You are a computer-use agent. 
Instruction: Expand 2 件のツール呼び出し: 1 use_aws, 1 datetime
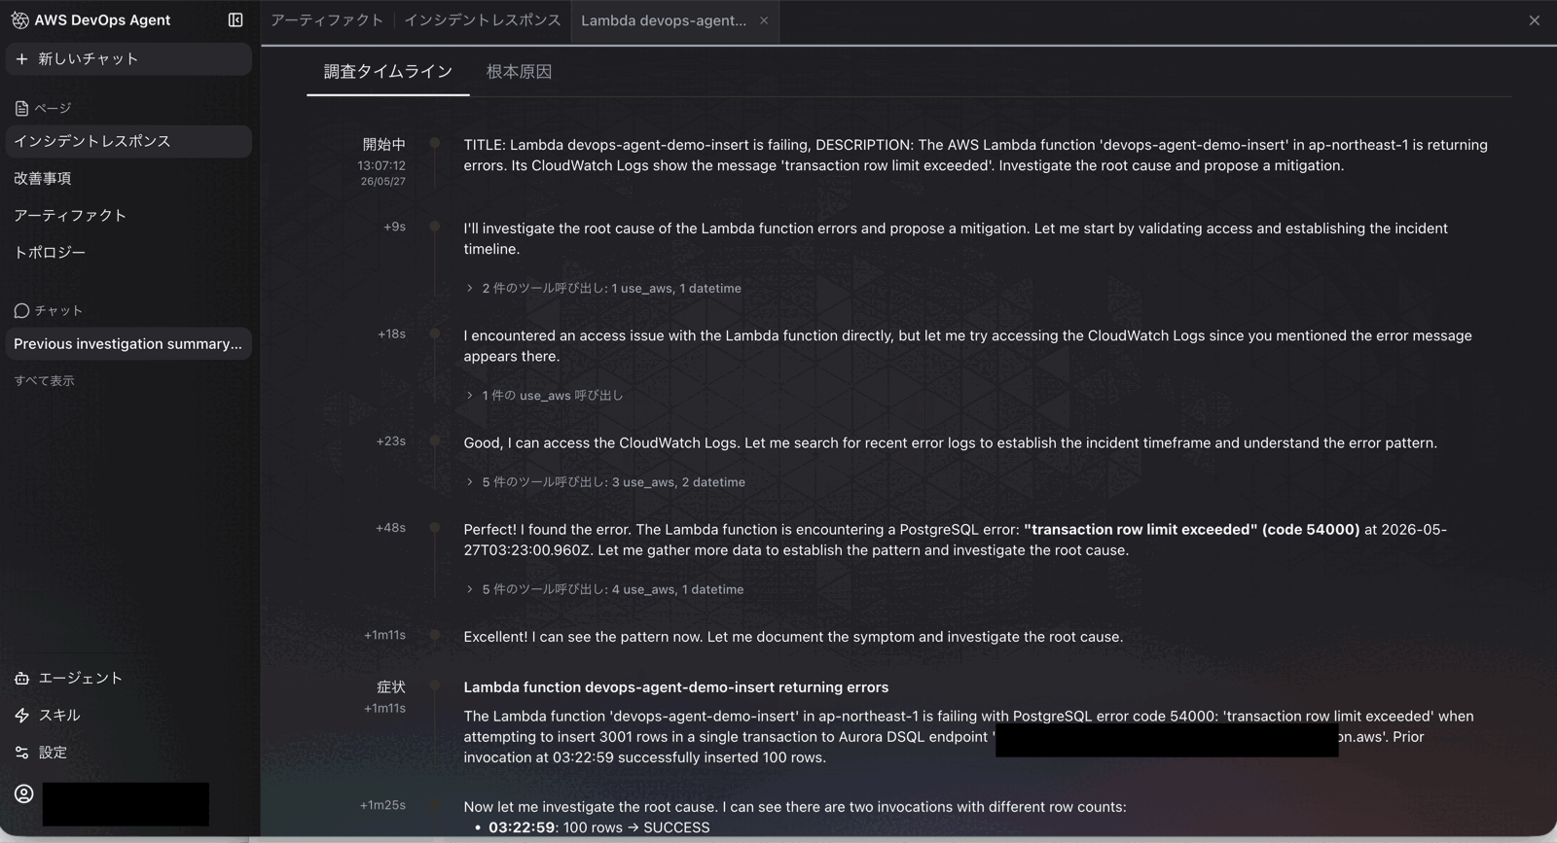pyautogui.click(x=603, y=289)
